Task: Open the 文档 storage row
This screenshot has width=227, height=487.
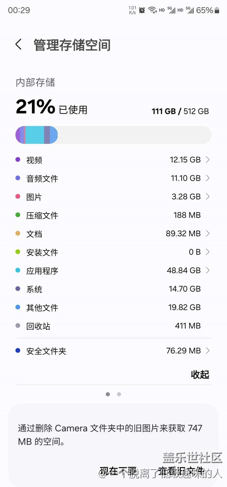Action: (113, 233)
